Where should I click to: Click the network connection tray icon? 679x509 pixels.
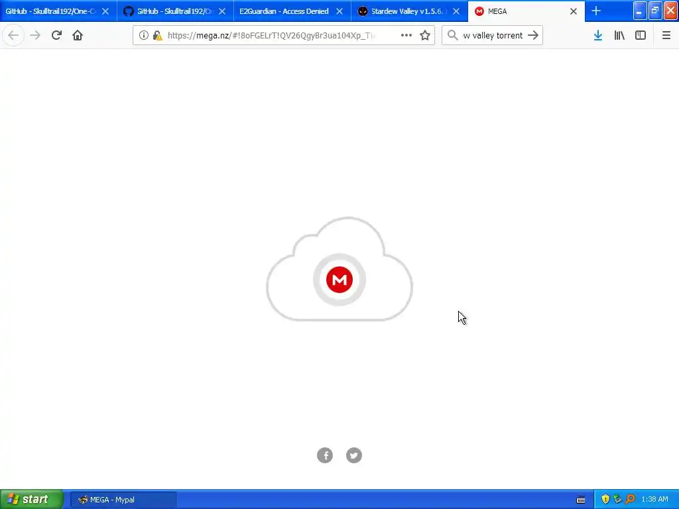tap(617, 499)
